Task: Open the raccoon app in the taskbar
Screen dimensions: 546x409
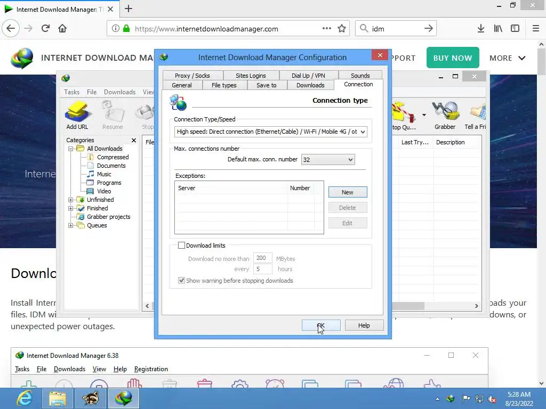Action: [91, 398]
